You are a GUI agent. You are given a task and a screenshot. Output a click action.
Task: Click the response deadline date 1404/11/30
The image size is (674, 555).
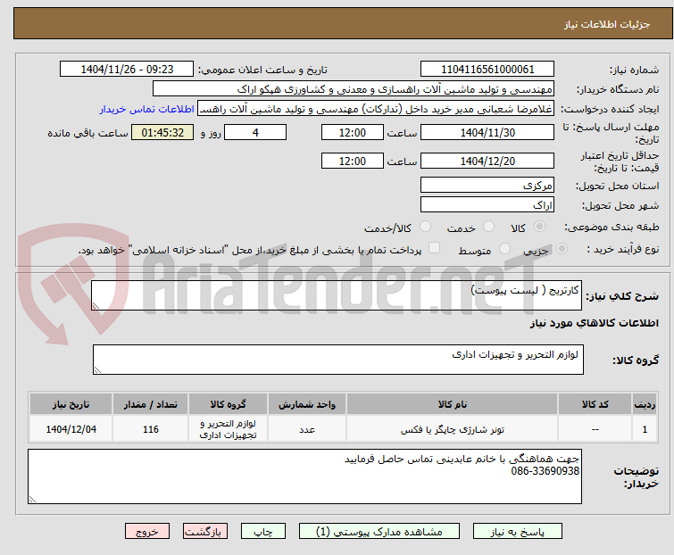[487, 132]
